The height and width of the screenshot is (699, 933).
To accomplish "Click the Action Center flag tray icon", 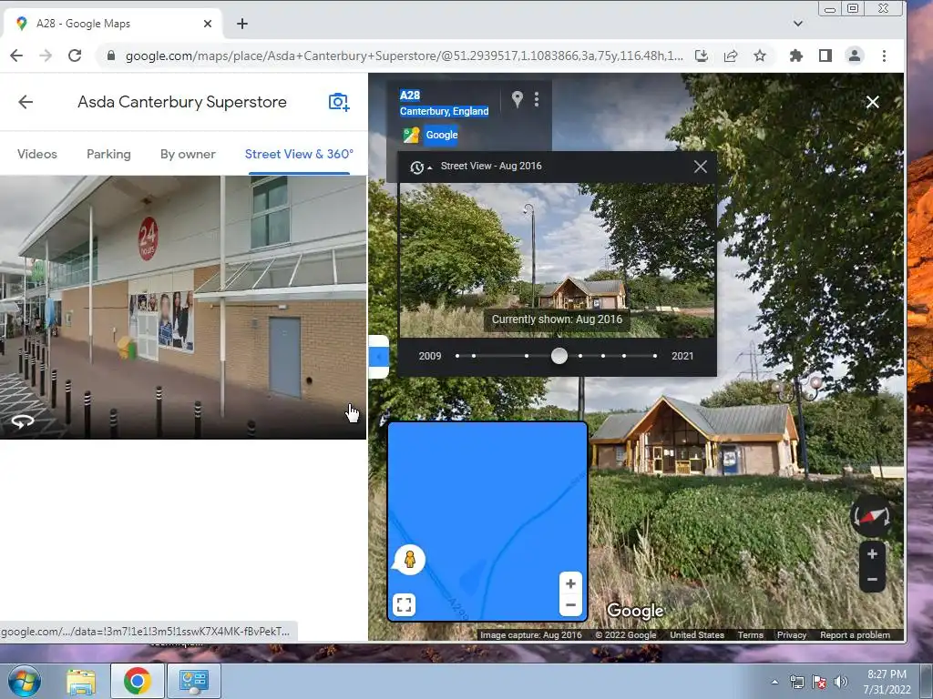I will [819, 682].
